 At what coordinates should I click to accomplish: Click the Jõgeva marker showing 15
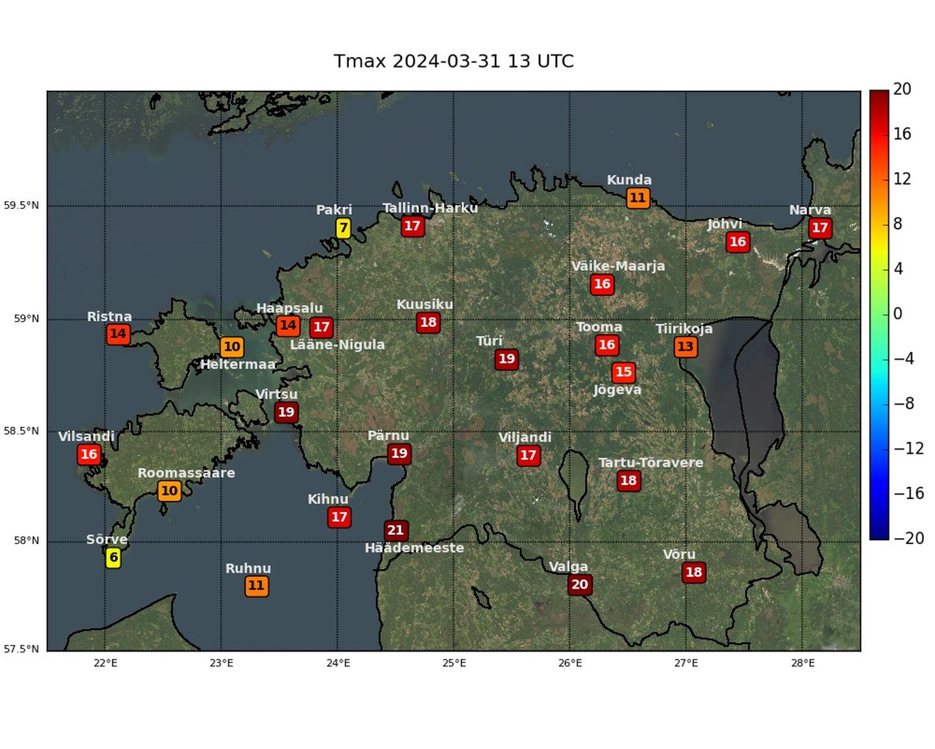[623, 372]
